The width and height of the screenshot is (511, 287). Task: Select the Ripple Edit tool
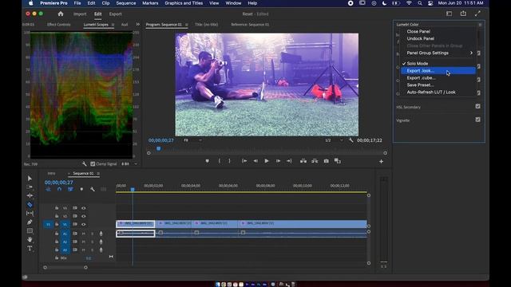tap(30, 195)
